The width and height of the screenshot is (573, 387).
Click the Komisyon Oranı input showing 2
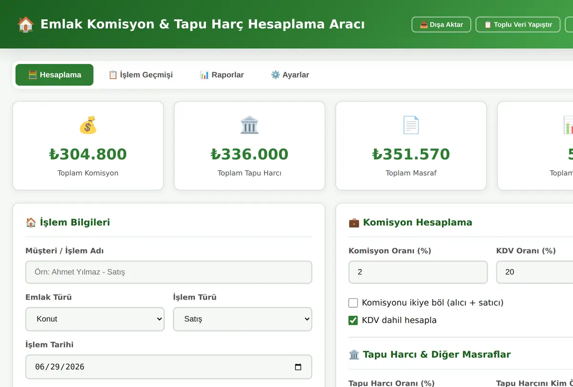[418, 272]
